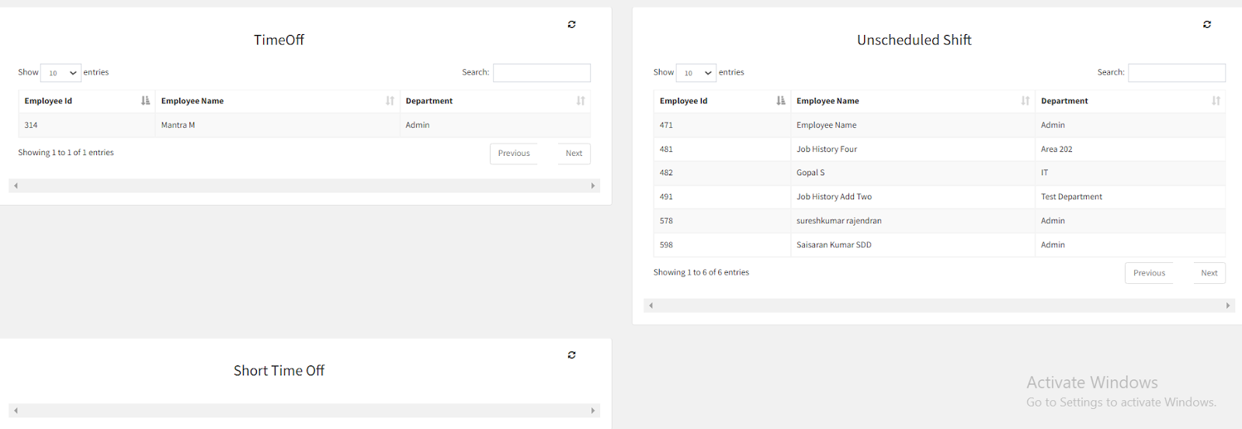Sort Unscheduled Shift by Employee Id
Image resolution: width=1242 pixels, height=429 pixels.
(x=721, y=101)
